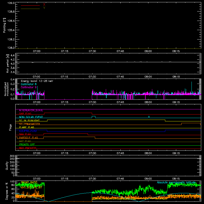
Task: Click the tall cyan modulation spike near 08:23
Action: coord(192,88)
